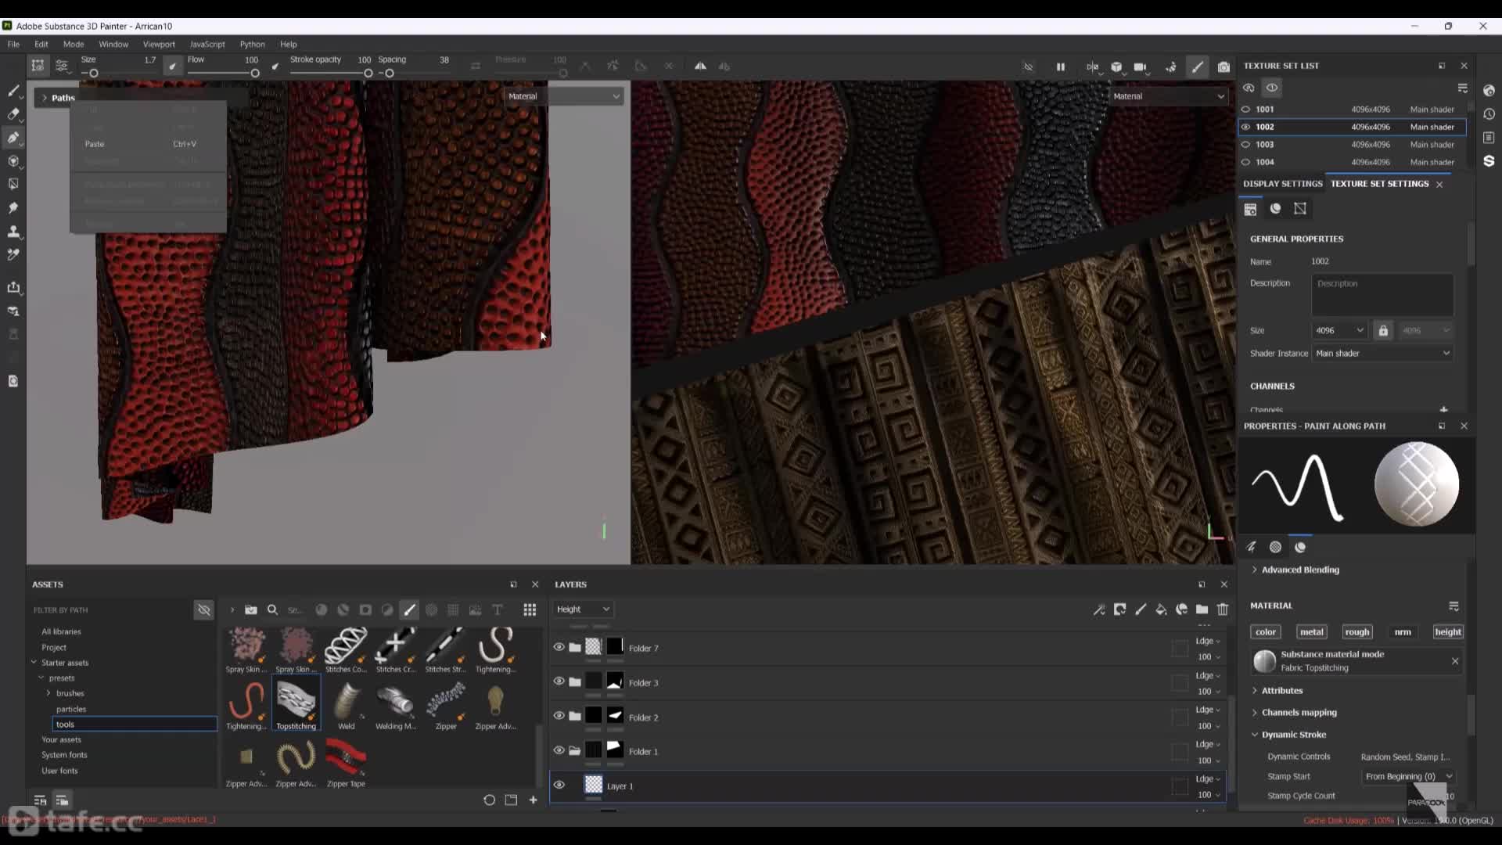
Task: Toggle visibility of Folder 2
Action: point(559,716)
